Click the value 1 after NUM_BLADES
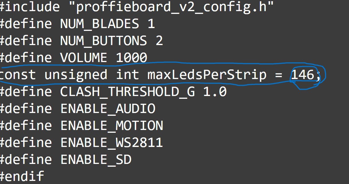Screen dimensions: 349x184 click(151, 23)
